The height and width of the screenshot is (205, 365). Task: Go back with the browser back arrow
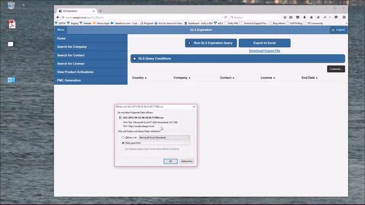click(58, 18)
